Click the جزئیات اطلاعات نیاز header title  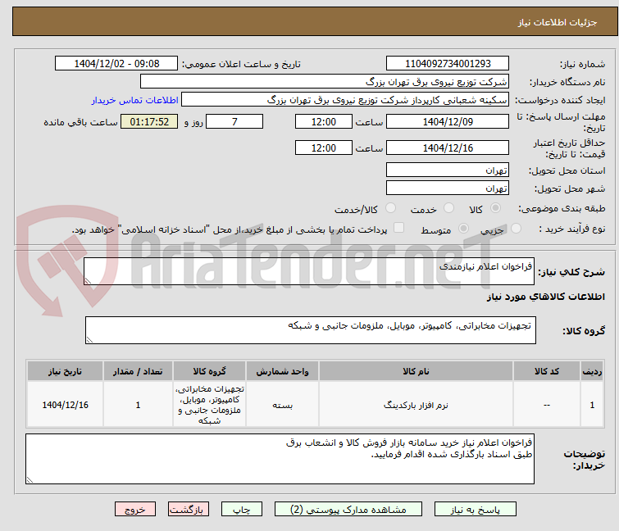[x=558, y=22]
